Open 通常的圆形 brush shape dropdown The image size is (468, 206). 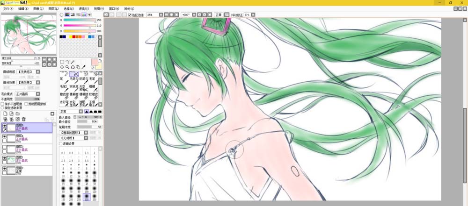[86, 133]
